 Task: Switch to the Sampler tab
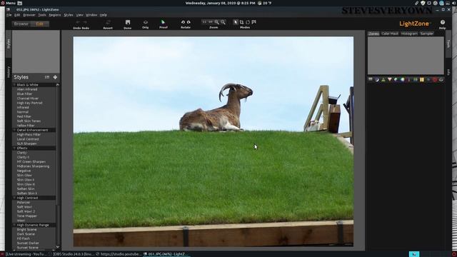point(427,34)
